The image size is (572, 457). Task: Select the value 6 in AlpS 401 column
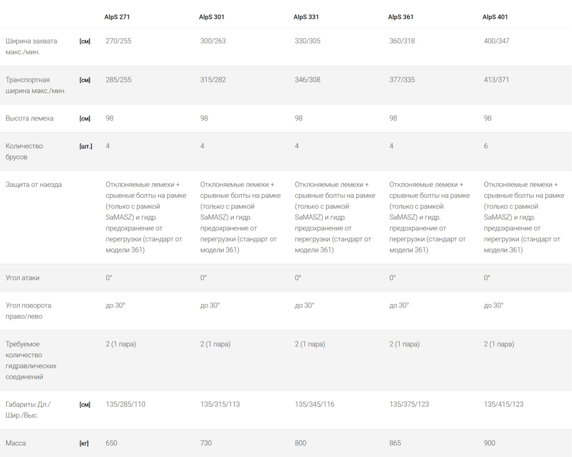pos(486,146)
